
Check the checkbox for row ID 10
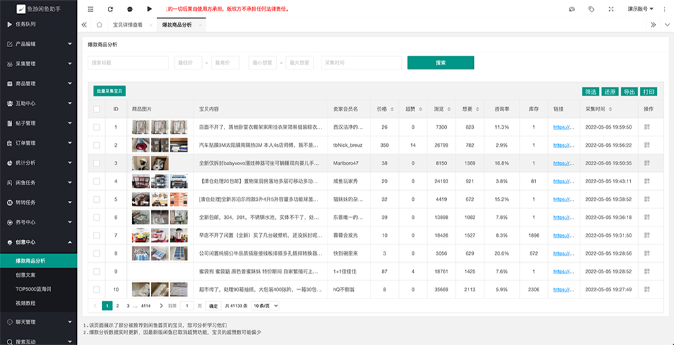click(x=96, y=290)
